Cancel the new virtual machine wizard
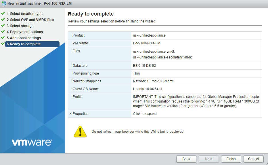The width and height of the screenshot is (268, 165). pyautogui.click(x=253, y=159)
